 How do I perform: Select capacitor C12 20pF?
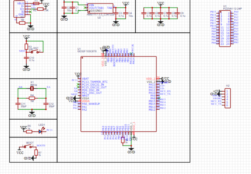[x=46, y=104]
